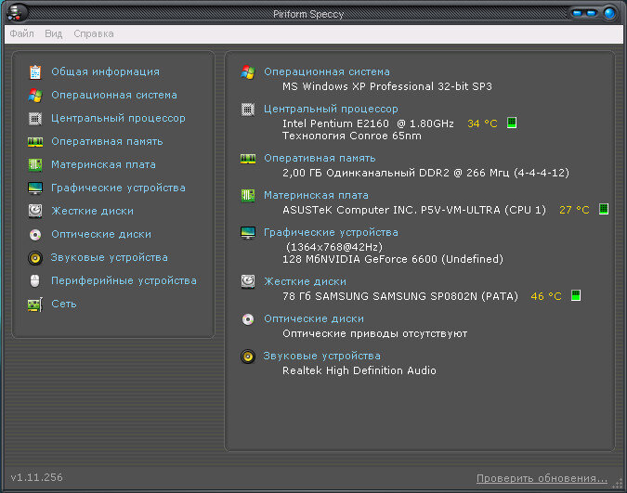Click the motherboard icon in the sidebar

35,164
